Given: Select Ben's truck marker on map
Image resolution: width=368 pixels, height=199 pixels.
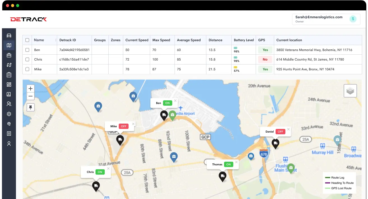Looking at the screenshot, I should click(x=164, y=115).
